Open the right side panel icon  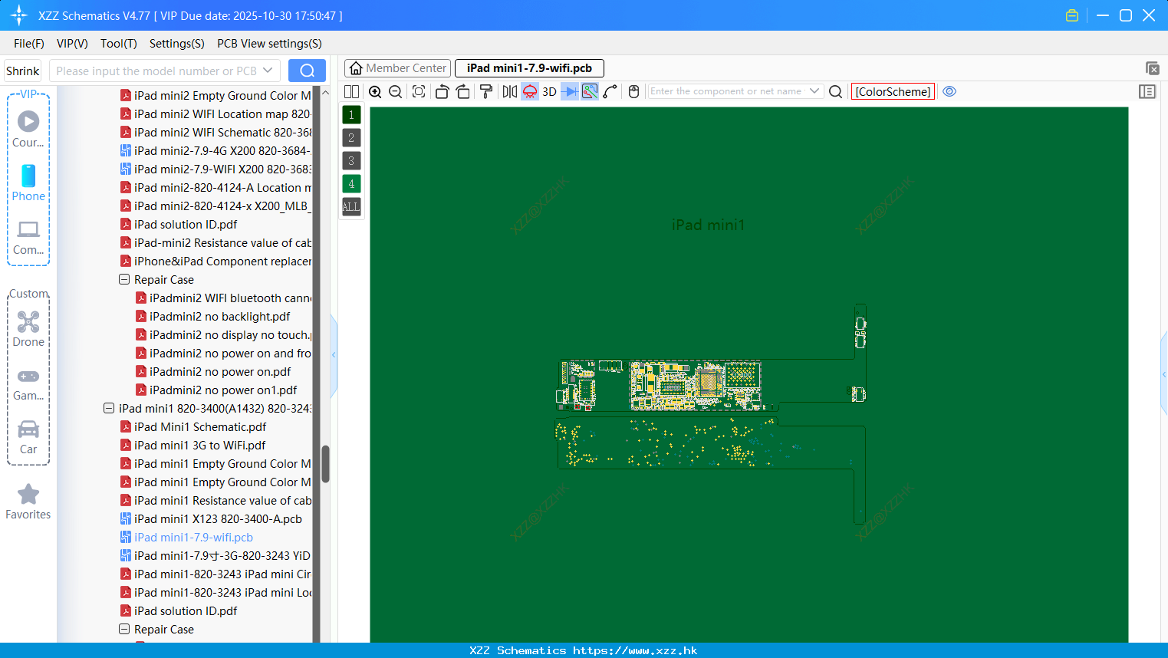[1147, 91]
